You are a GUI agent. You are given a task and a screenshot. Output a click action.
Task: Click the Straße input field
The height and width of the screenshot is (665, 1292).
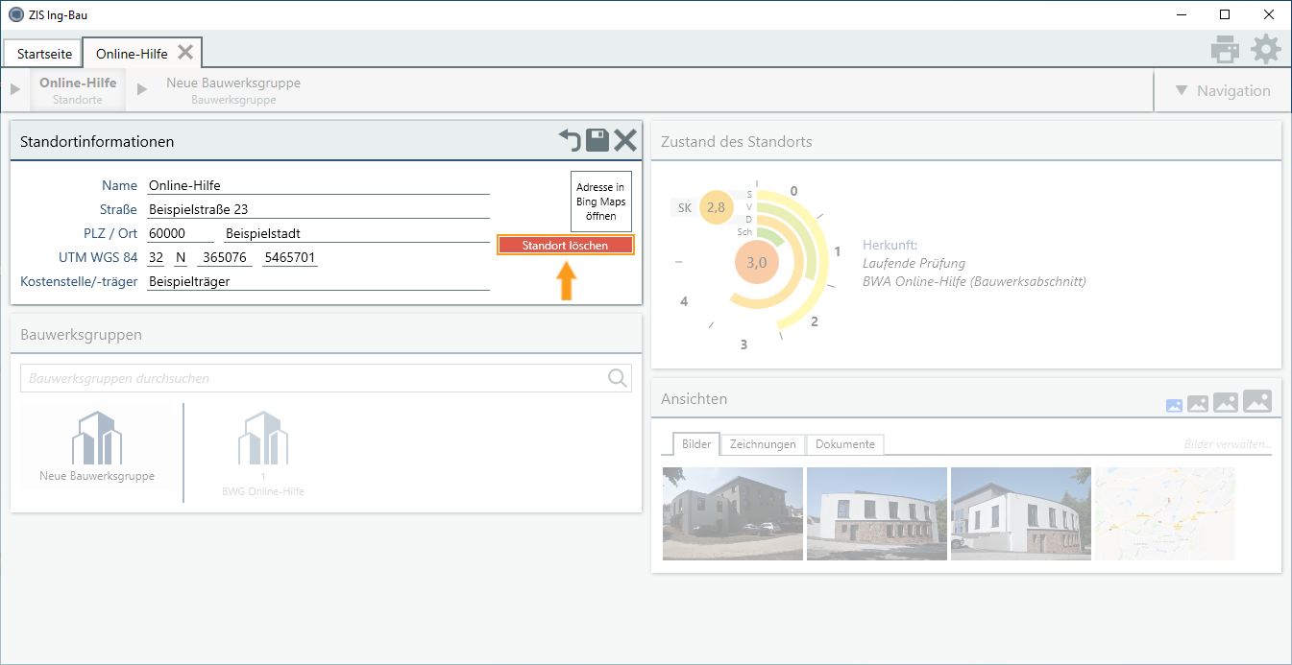coord(318,209)
